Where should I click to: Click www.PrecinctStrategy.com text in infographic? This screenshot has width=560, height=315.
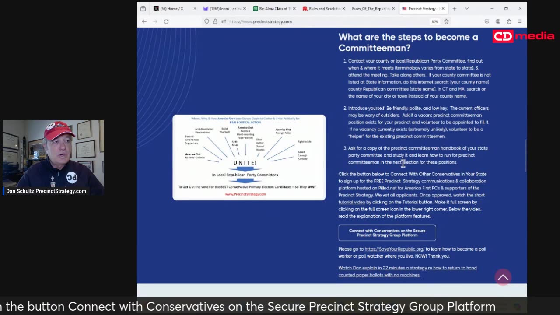(x=245, y=194)
